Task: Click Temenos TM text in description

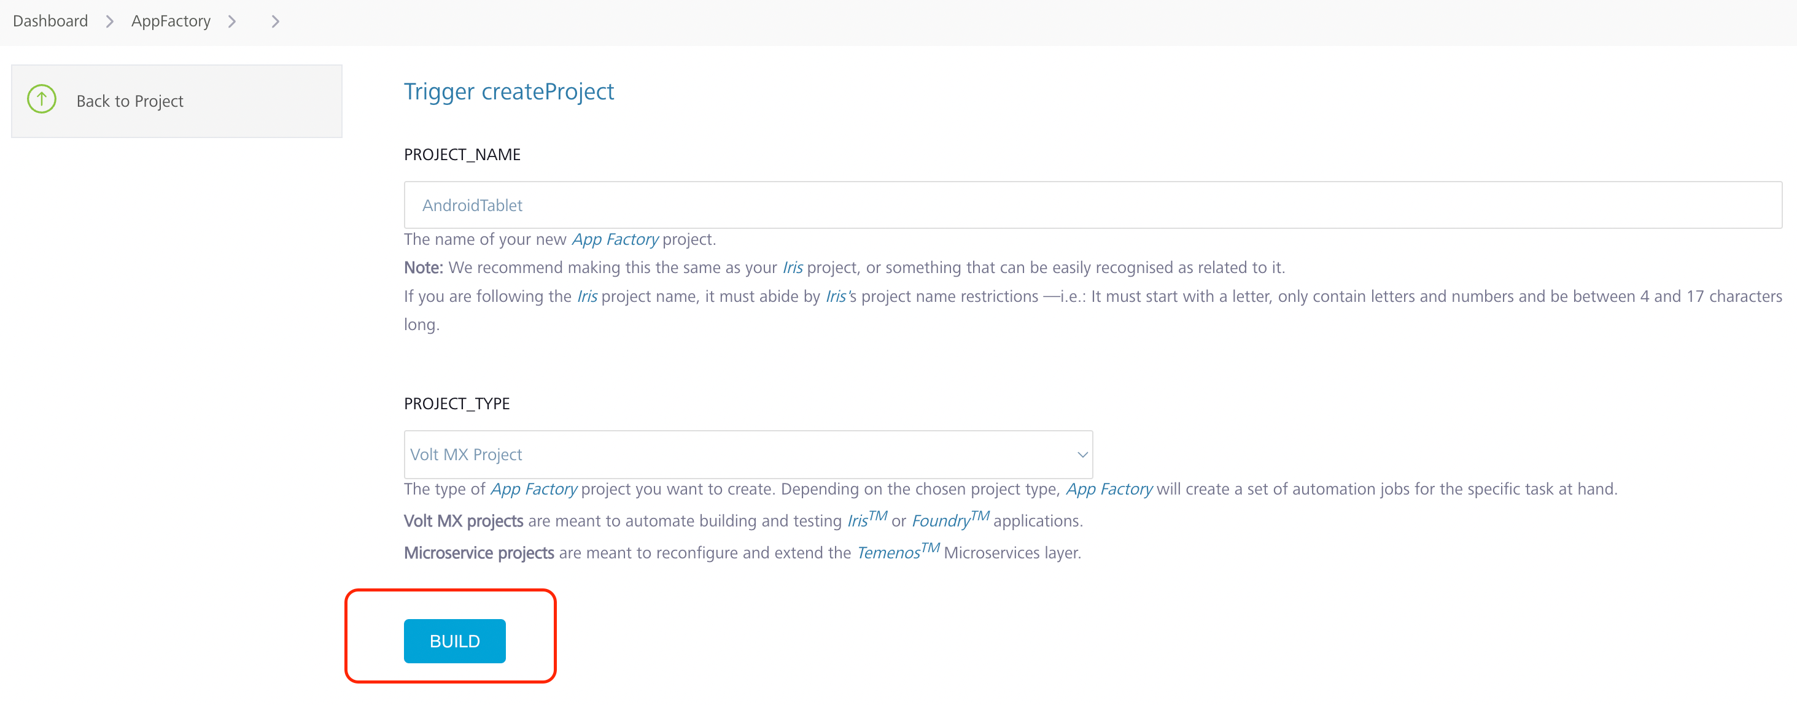Action: (x=897, y=552)
